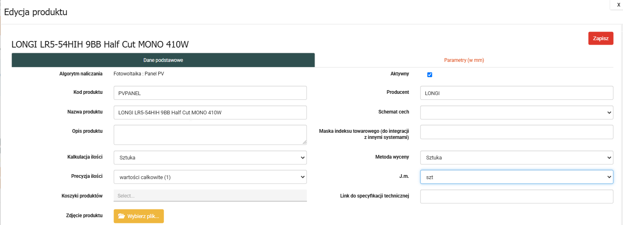Expand the Metoda wyceny dropdown
This screenshot has width=623, height=225.
click(x=517, y=157)
